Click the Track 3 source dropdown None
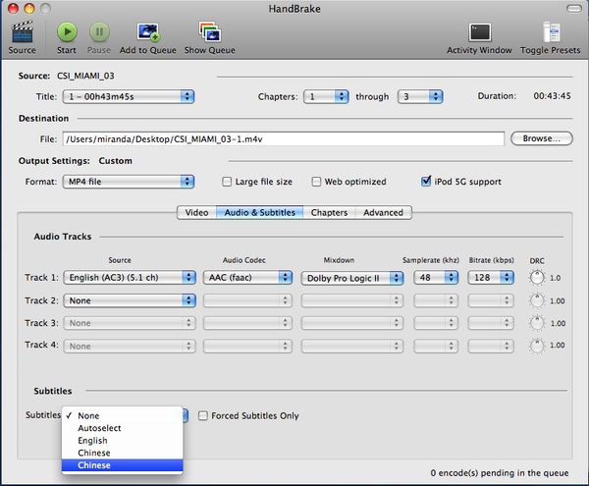The width and height of the screenshot is (589, 486). (130, 323)
